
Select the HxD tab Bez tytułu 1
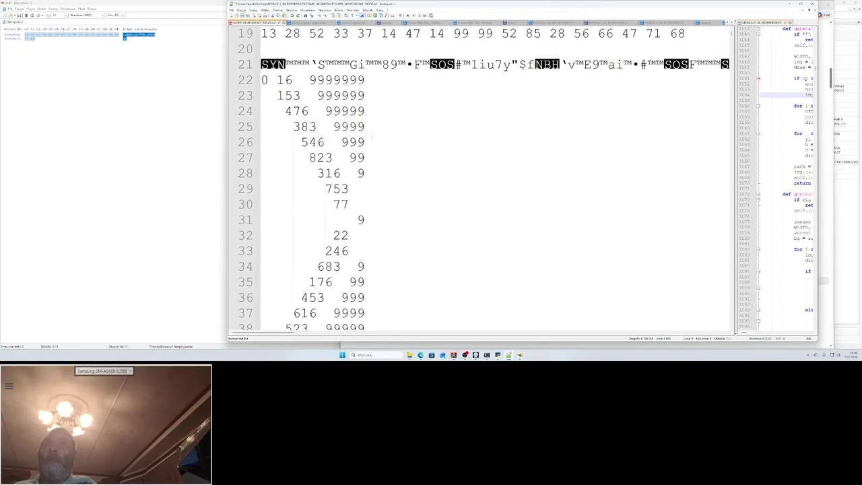point(13,22)
